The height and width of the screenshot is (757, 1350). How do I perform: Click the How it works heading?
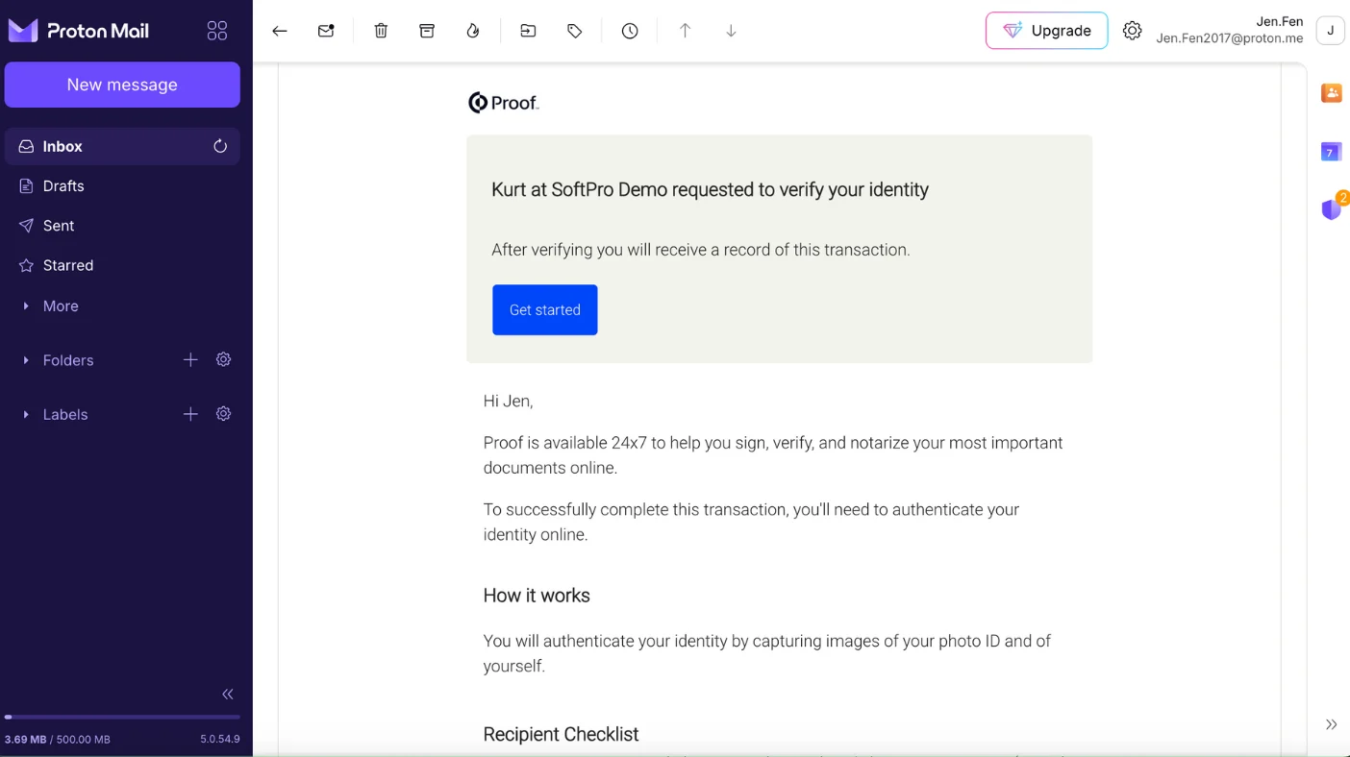(x=537, y=596)
